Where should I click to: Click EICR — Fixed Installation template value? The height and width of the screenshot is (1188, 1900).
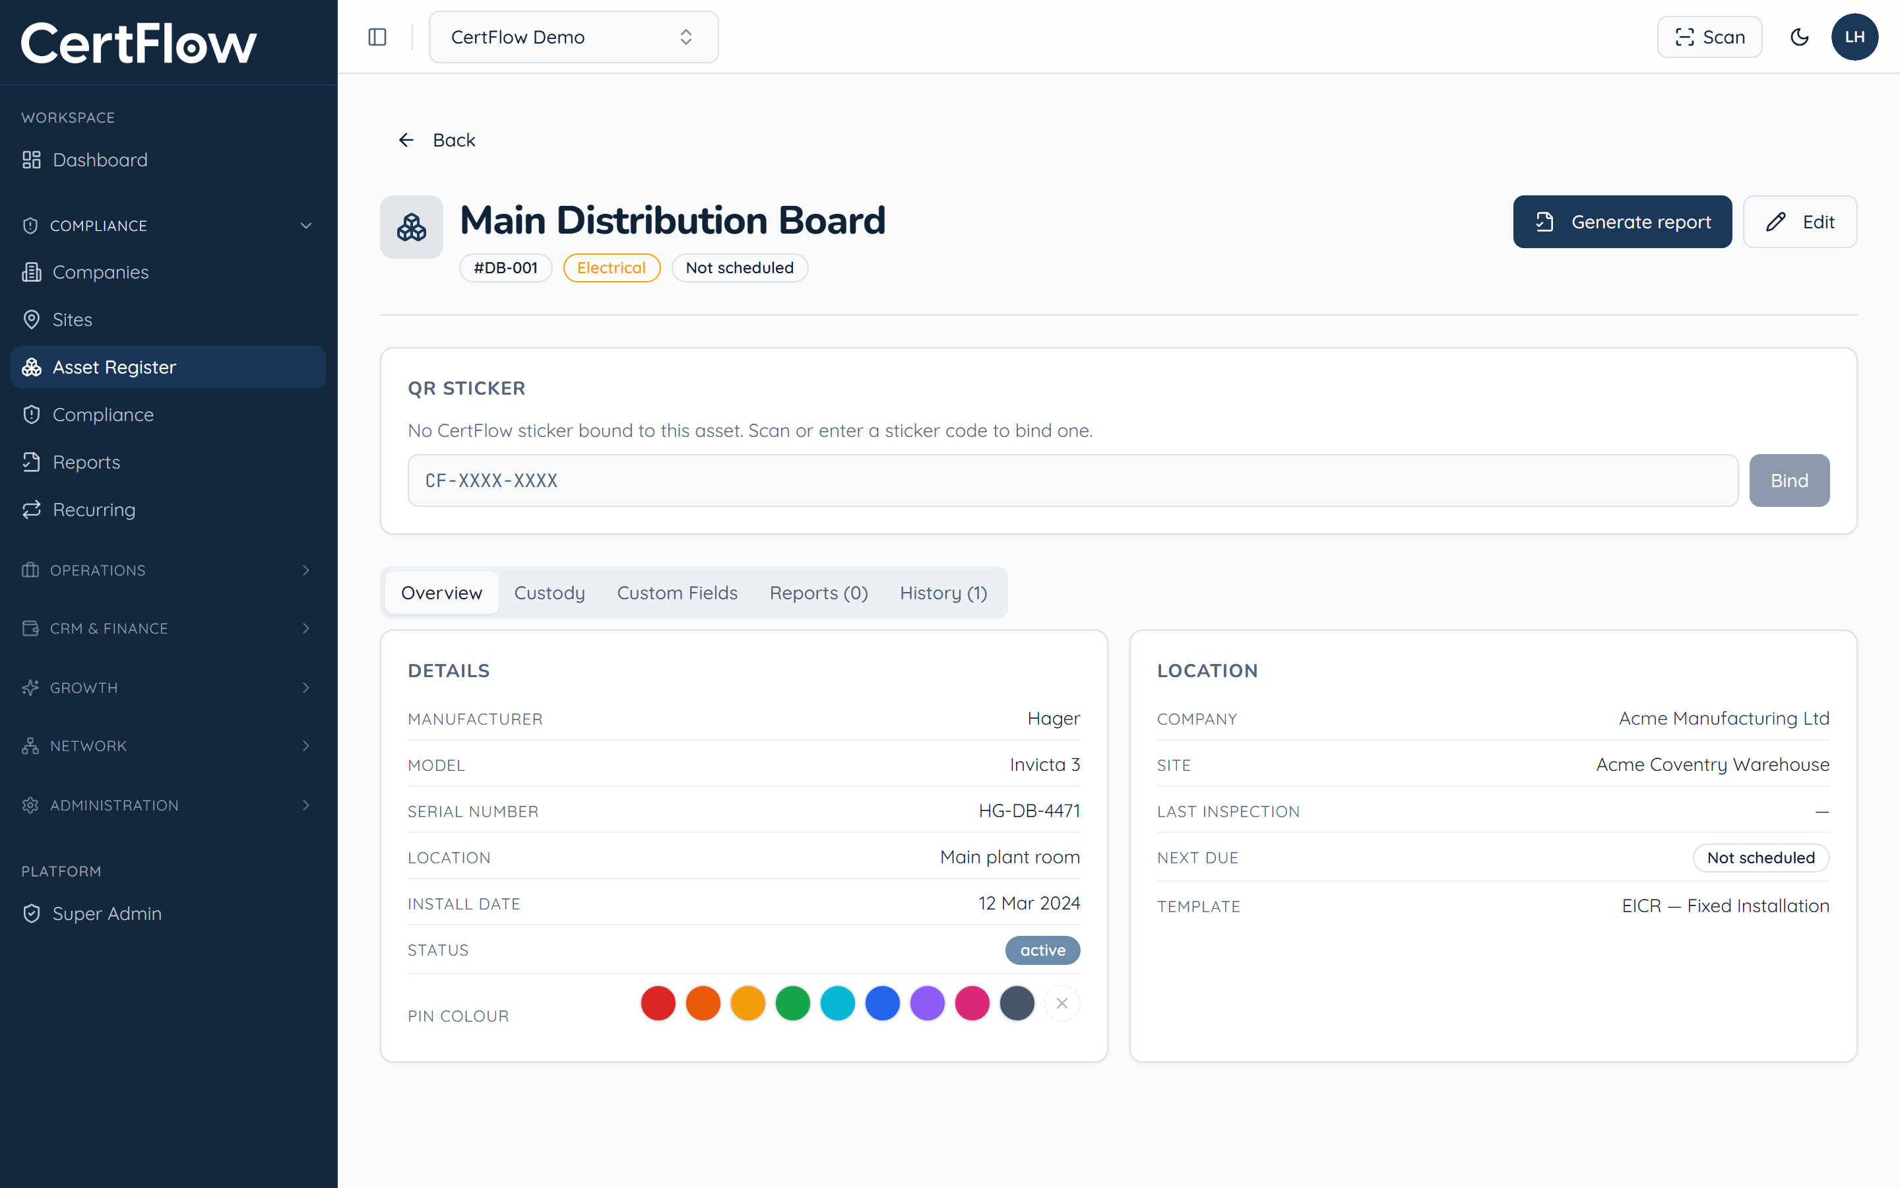point(1726,906)
